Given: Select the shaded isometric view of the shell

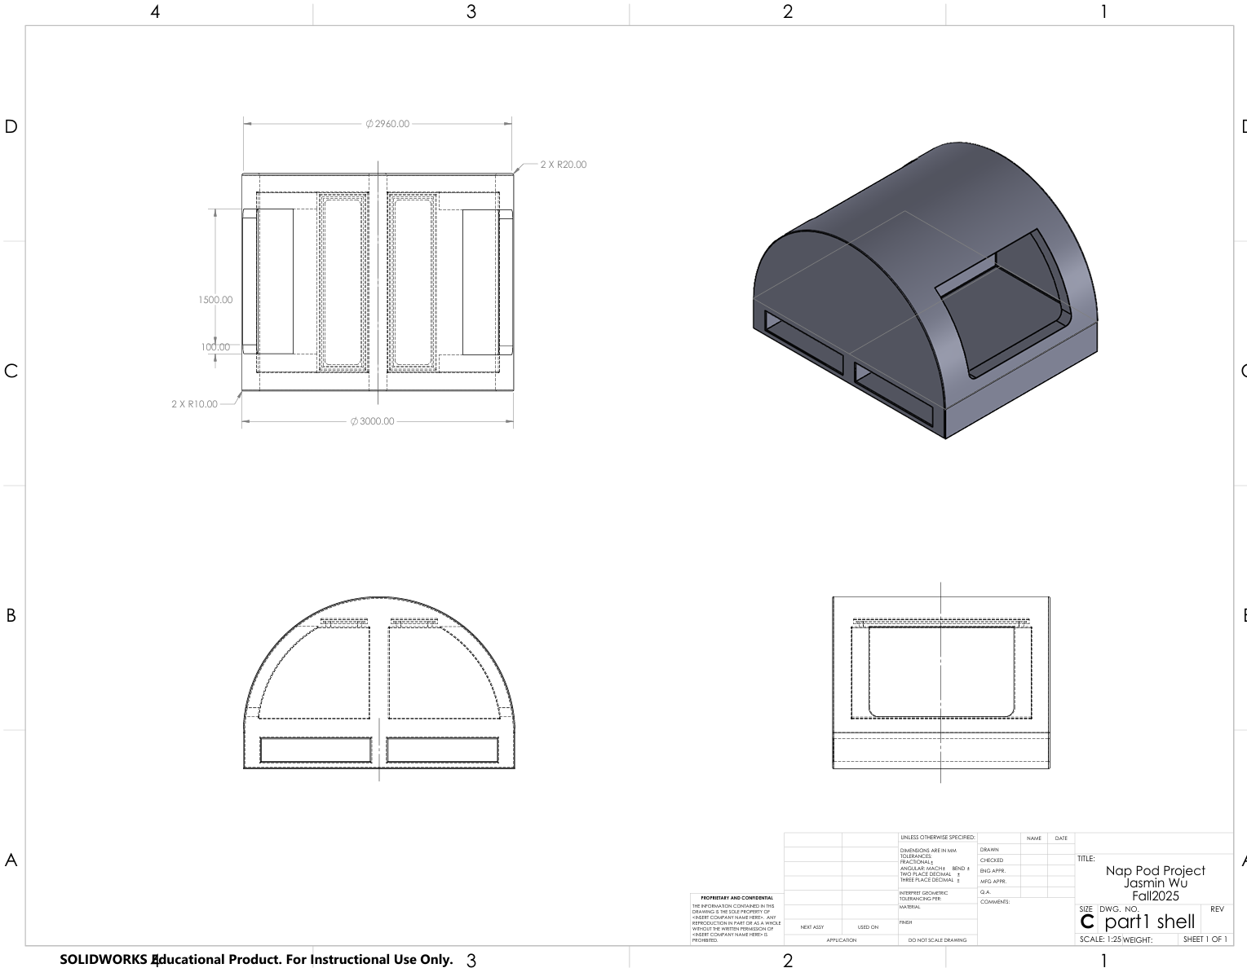Looking at the screenshot, I should [x=926, y=291].
